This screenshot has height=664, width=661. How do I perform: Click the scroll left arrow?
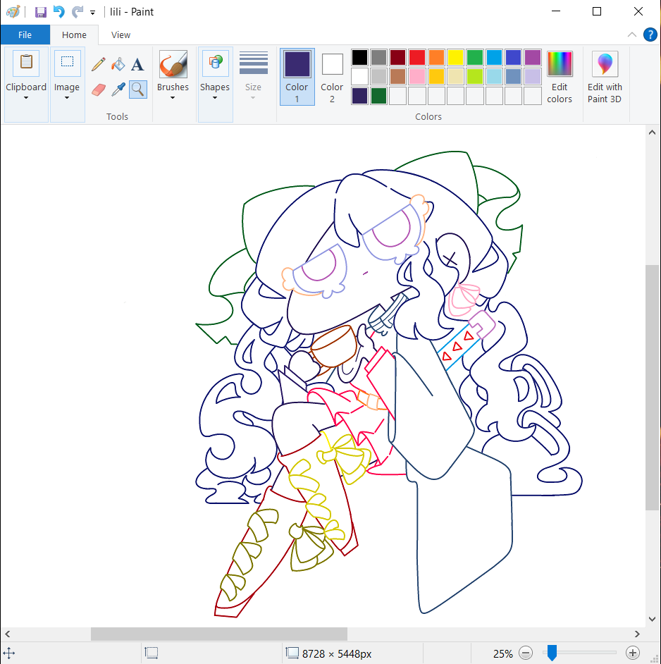(7, 634)
